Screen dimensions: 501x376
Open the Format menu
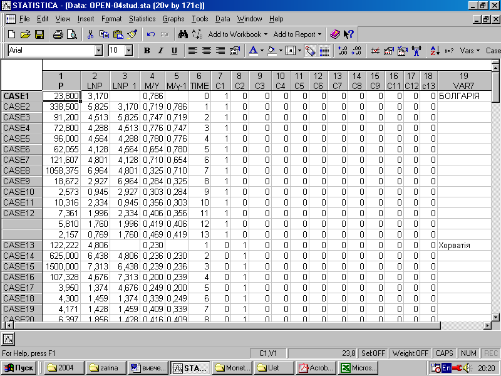(x=111, y=19)
